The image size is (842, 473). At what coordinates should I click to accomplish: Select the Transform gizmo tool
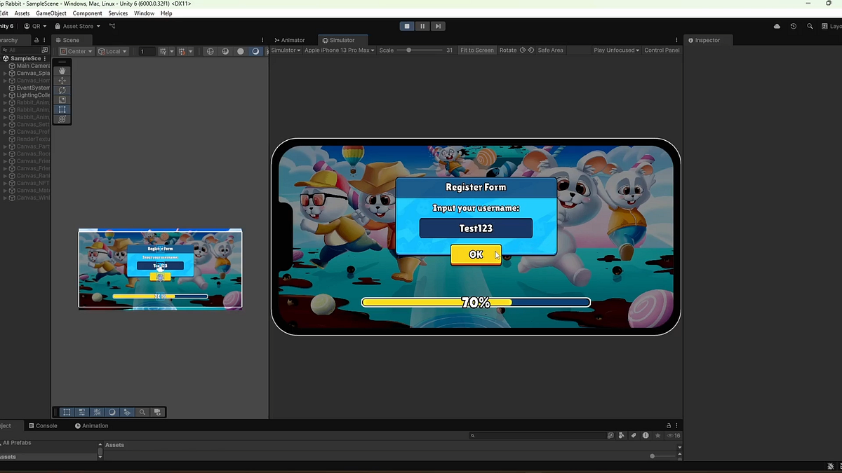62,119
